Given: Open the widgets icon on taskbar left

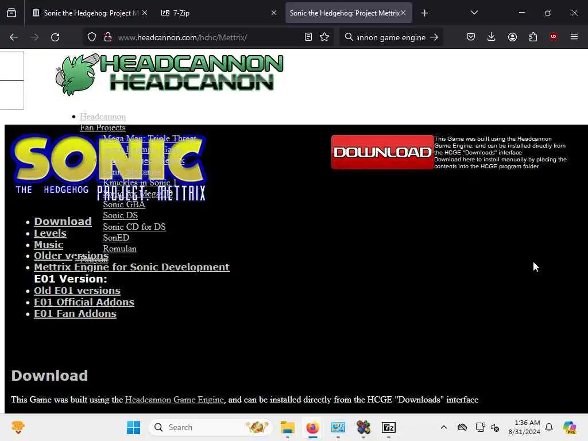Looking at the screenshot, I should click(18, 427).
